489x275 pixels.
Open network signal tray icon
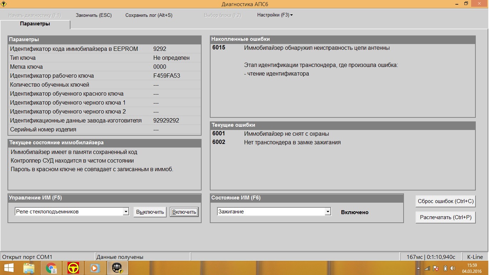point(427,268)
